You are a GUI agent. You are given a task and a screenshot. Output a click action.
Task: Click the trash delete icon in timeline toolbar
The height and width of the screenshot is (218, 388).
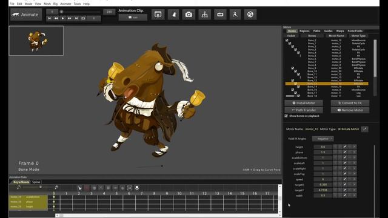tap(94, 188)
